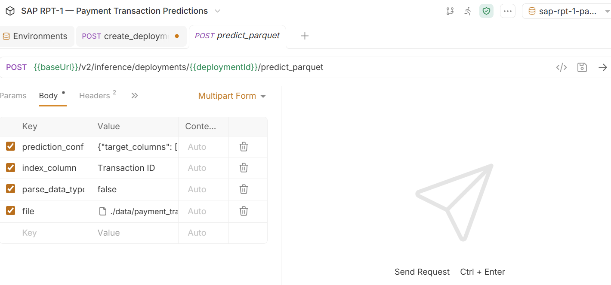Image resolution: width=611 pixels, height=285 pixels.
Task: Open the sap-rpt-1 environment selector
Action: [566, 12]
